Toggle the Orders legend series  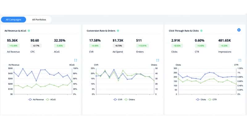click(131, 100)
